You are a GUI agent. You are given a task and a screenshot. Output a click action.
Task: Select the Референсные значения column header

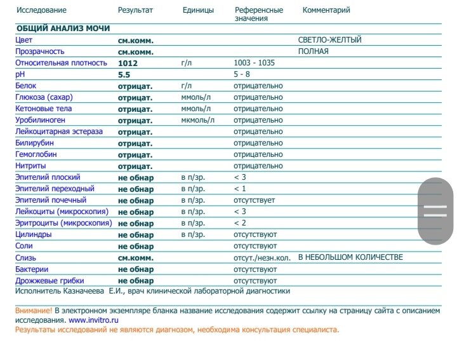pos(259,14)
